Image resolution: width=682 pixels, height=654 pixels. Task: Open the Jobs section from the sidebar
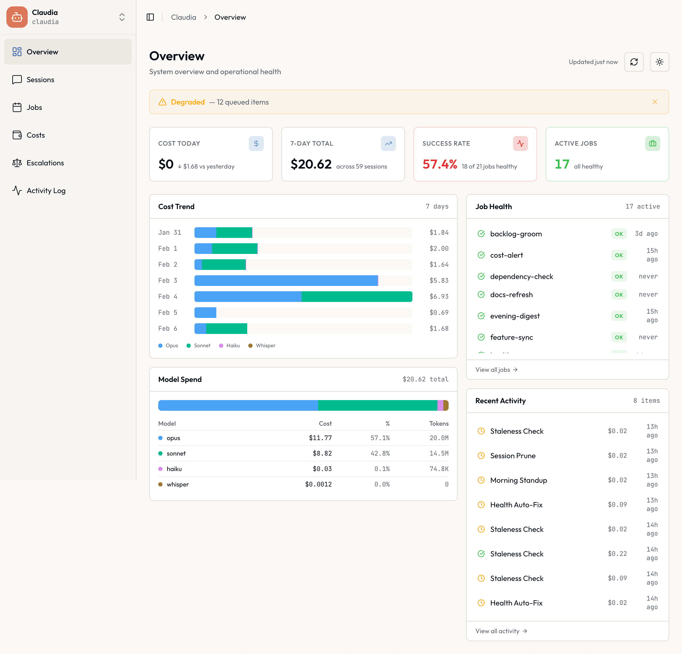[34, 107]
